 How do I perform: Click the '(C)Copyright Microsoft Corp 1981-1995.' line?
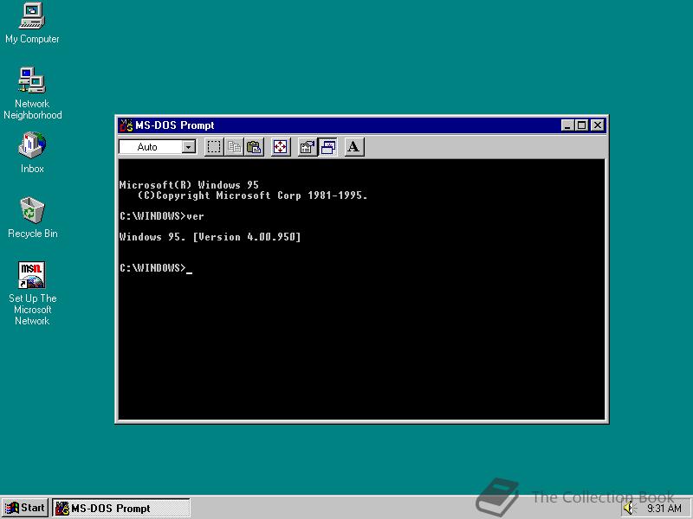[x=252, y=195]
